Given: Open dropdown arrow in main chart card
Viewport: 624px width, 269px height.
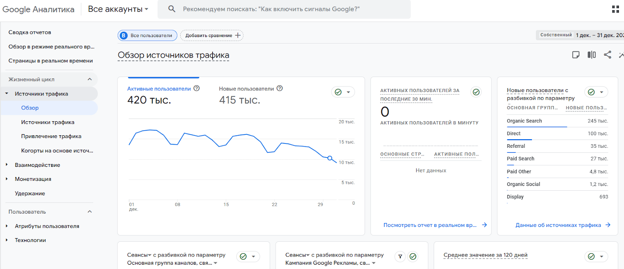Looking at the screenshot, I should tap(348, 92).
